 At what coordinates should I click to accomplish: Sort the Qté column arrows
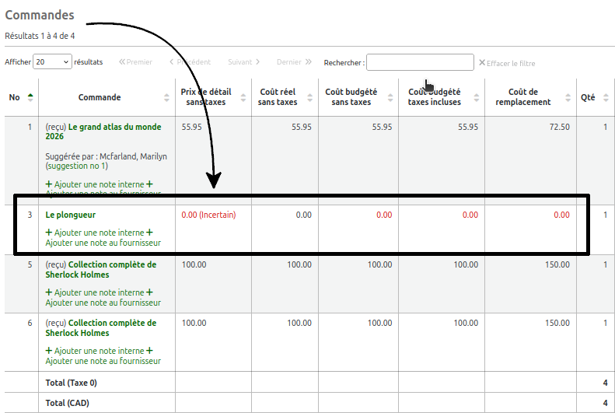coord(606,97)
